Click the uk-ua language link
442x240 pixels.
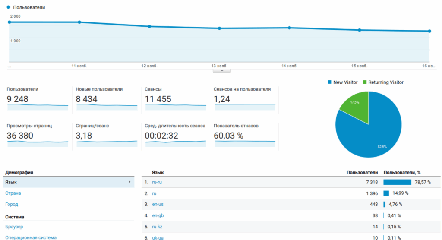click(x=157, y=237)
